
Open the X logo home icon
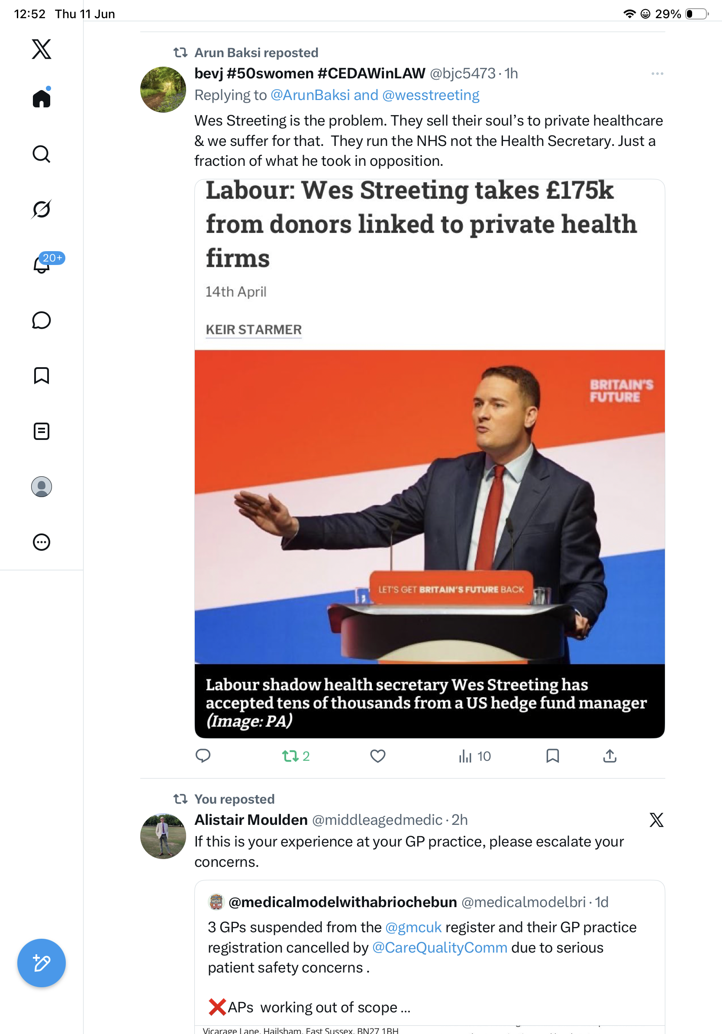42,49
